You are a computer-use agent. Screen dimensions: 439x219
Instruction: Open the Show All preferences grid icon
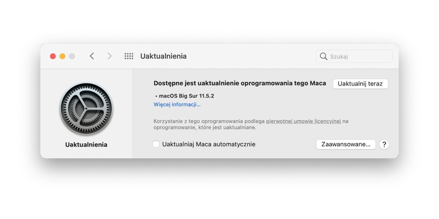(129, 56)
